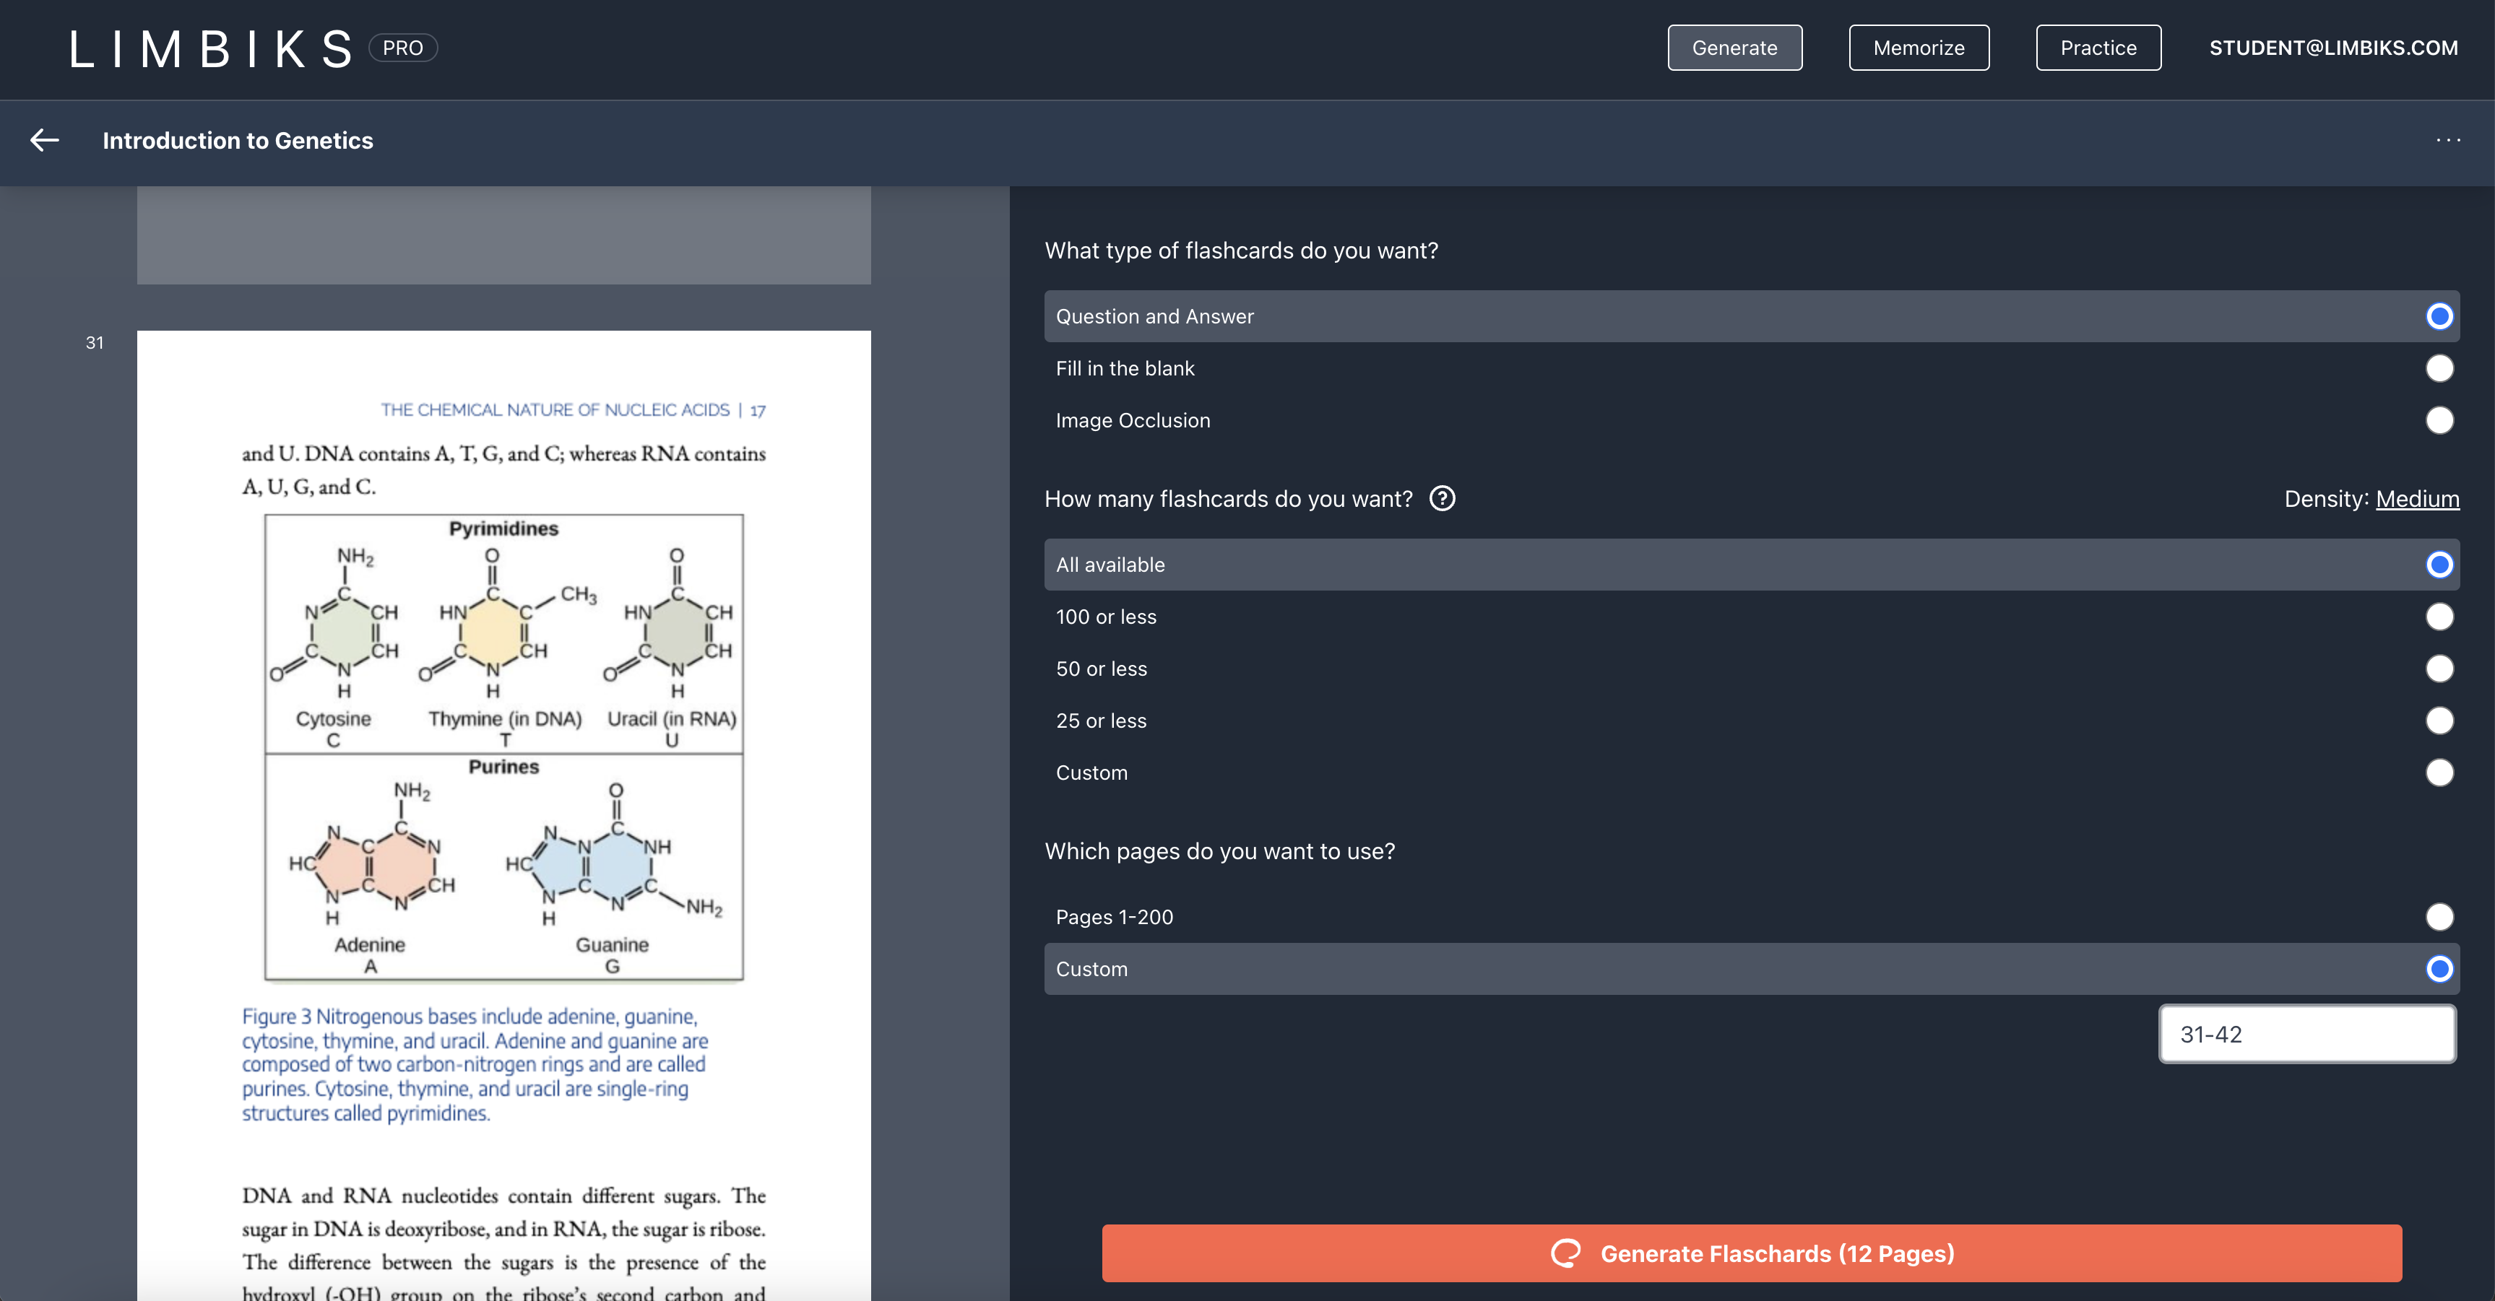This screenshot has width=2495, height=1301.
Task: Open Introduction to Genetics document title
Action: click(x=236, y=140)
